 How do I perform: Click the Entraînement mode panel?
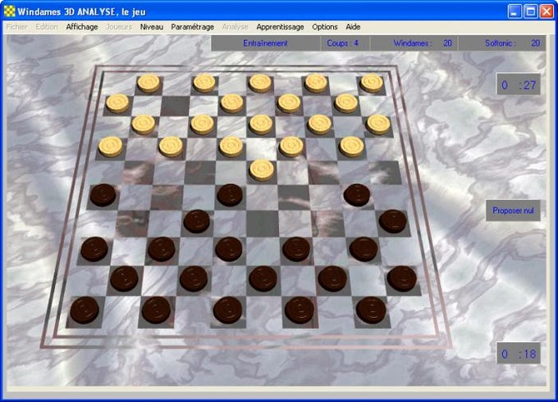266,43
